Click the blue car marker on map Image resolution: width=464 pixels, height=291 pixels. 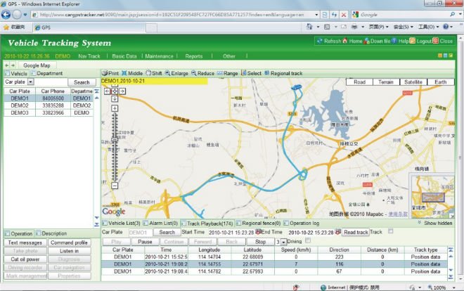point(297,87)
